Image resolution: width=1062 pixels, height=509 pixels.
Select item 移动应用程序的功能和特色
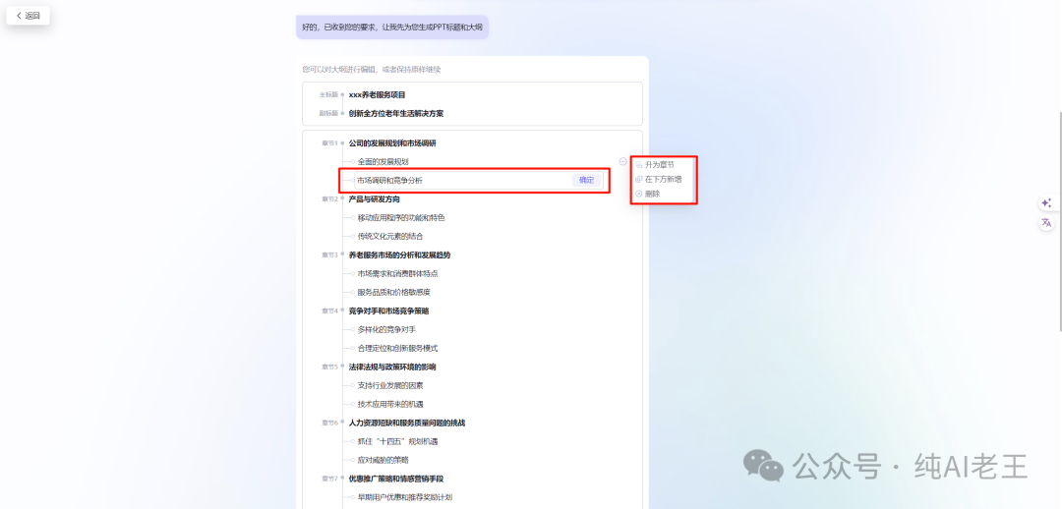tap(401, 218)
